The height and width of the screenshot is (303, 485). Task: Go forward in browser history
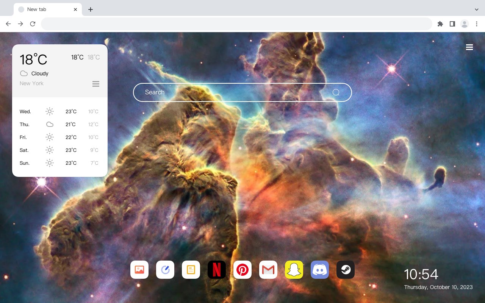pyautogui.click(x=20, y=24)
